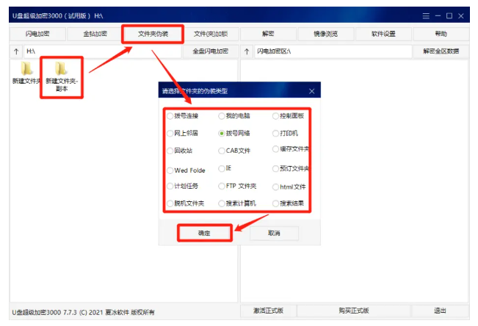
Task: Open the 文件夹伪装 toolbar tab
Action: point(153,34)
